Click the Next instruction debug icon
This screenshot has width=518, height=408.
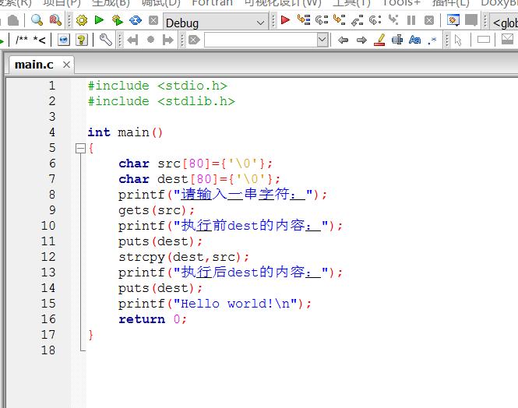(x=375, y=20)
